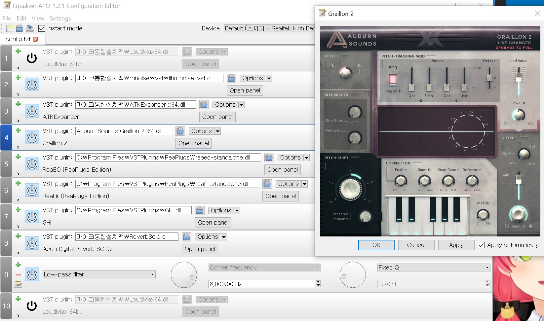
Task: Toggle power for the Low-pass filter row
Action: point(32,274)
